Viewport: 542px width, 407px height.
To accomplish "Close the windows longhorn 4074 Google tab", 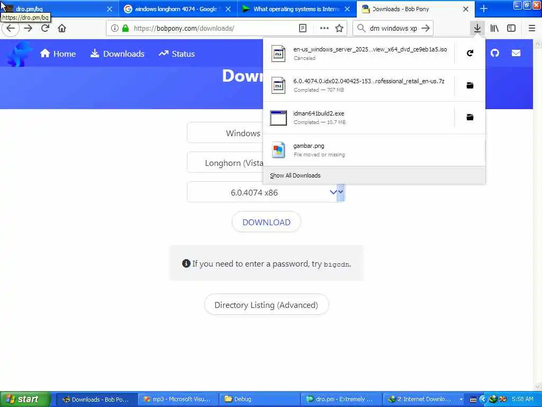I will pos(228,9).
